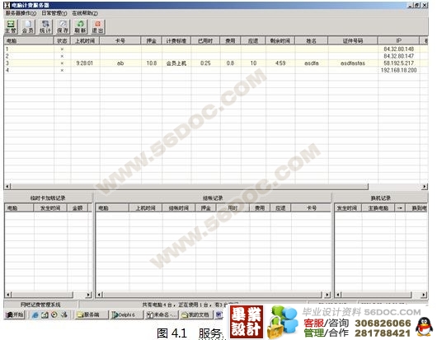Click left arrow of 结帐记录 scrollbar

click(99, 295)
